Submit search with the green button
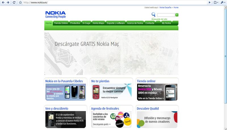 coord(177,15)
